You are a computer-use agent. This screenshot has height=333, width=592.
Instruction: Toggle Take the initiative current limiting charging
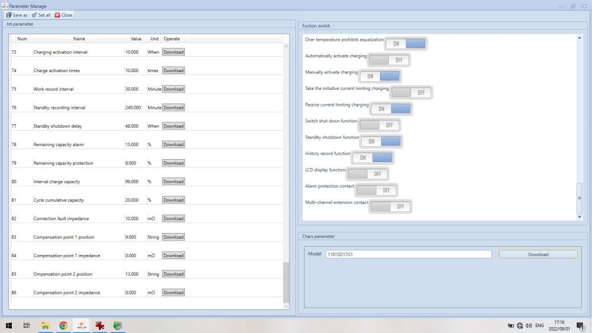(411, 92)
